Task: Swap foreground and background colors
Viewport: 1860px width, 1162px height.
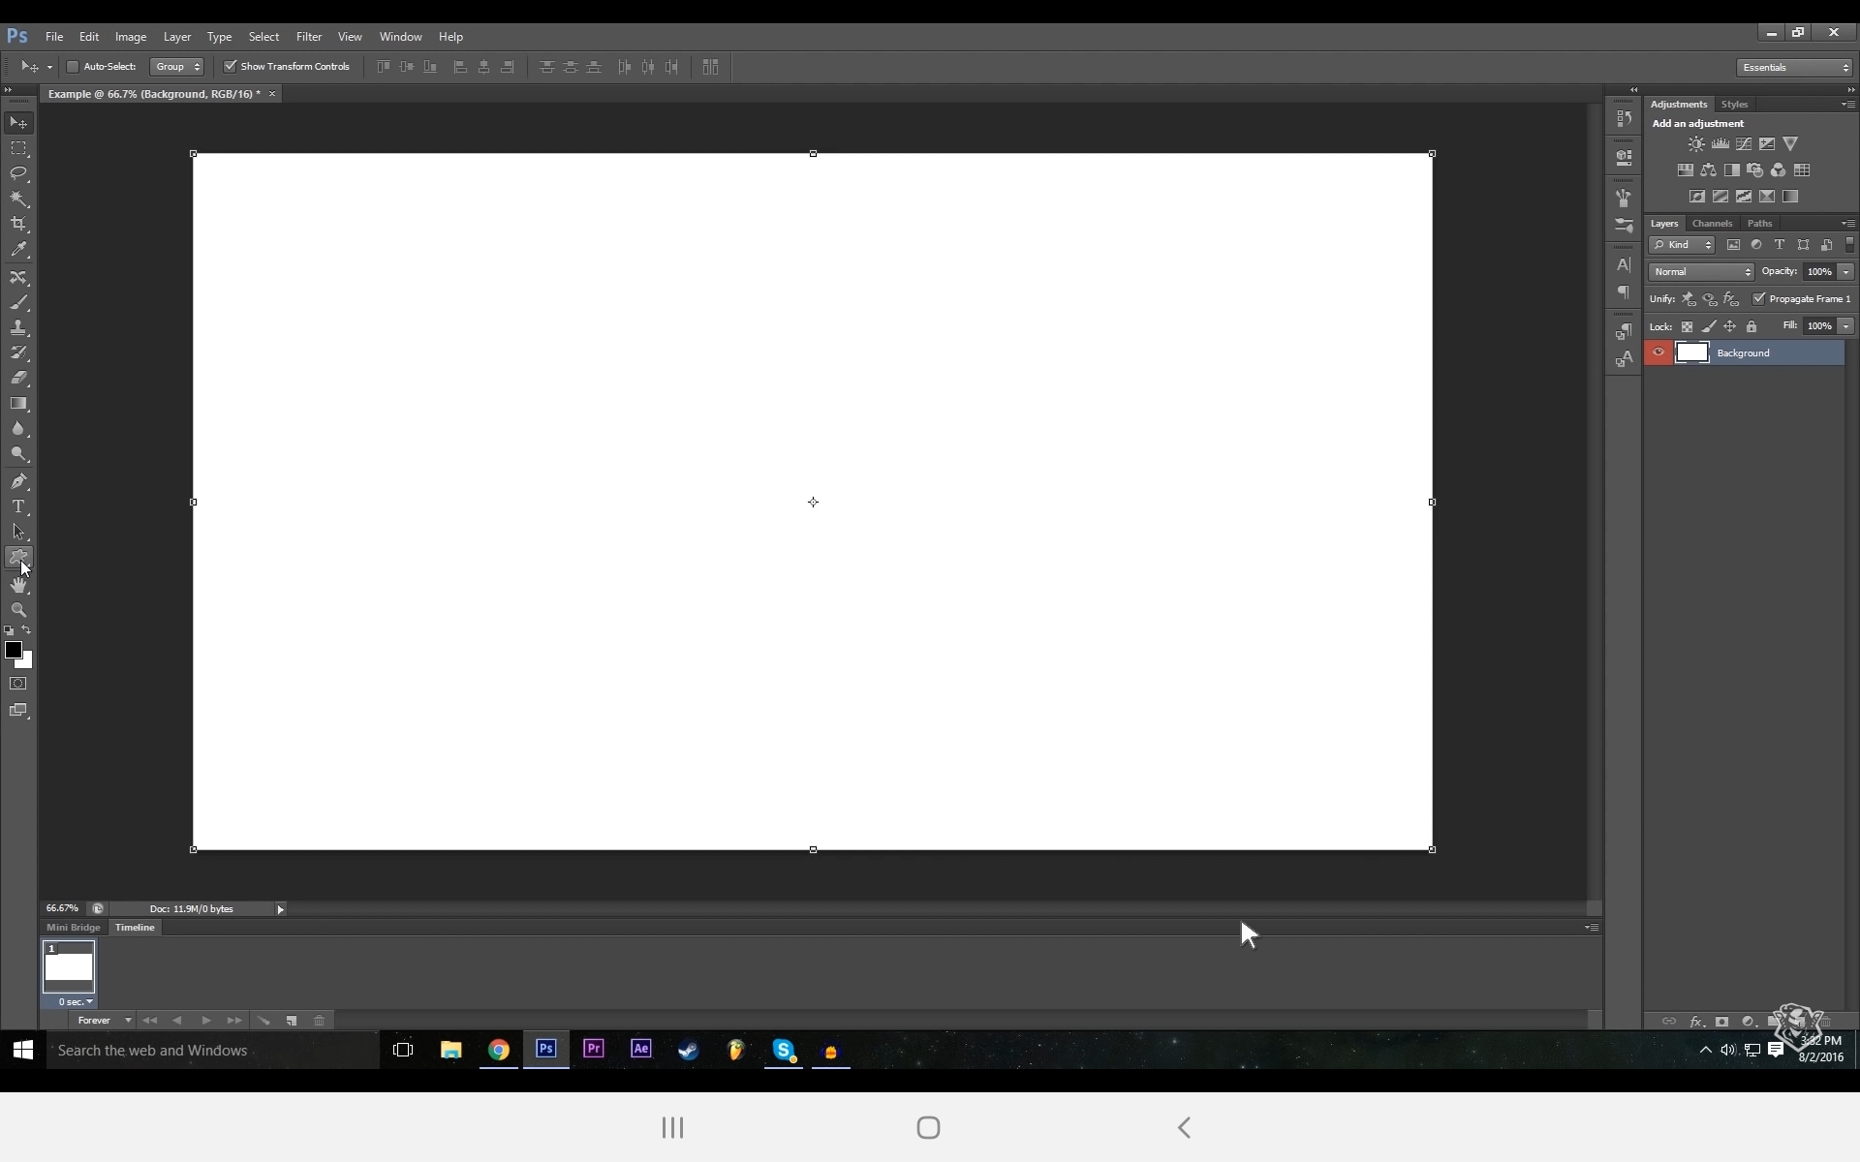Action: [26, 630]
